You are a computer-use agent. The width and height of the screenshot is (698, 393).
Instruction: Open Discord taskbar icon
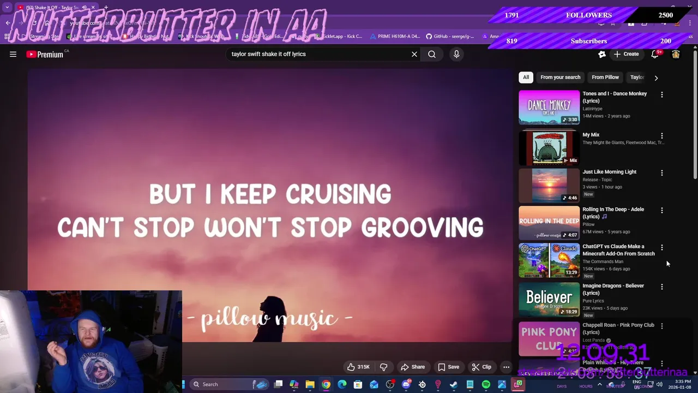click(406, 384)
